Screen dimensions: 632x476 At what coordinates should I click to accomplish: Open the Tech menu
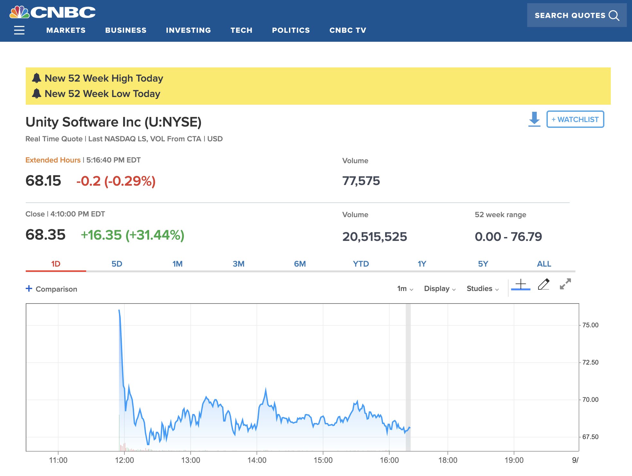(x=241, y=30)
